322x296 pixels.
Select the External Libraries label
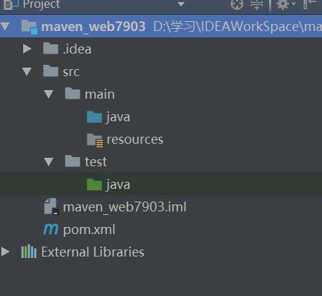(93, 252)
